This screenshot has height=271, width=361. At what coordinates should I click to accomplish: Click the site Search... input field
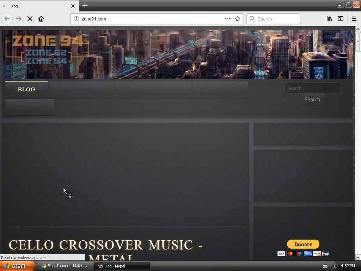(312, 88)
